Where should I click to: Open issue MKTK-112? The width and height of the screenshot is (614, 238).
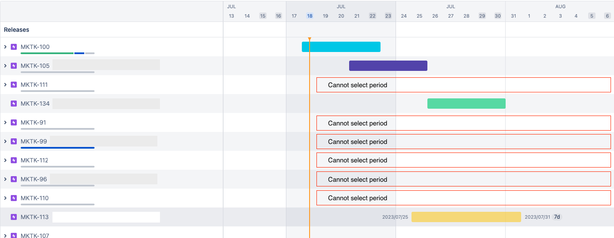pos(34,160)
